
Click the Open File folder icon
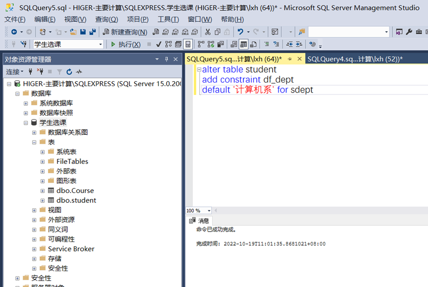click(x=73, y=32)
